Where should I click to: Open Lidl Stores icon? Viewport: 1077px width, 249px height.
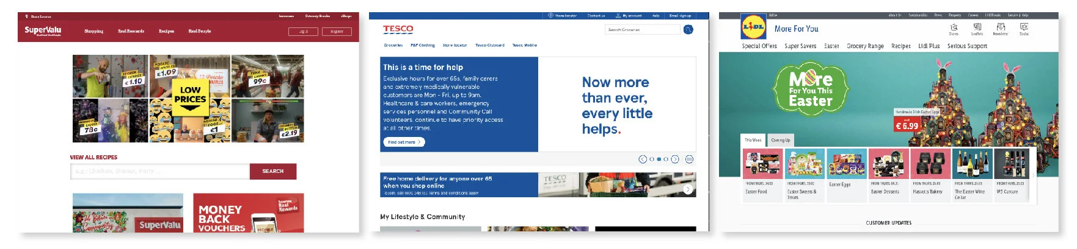click(x=954, y=27)
